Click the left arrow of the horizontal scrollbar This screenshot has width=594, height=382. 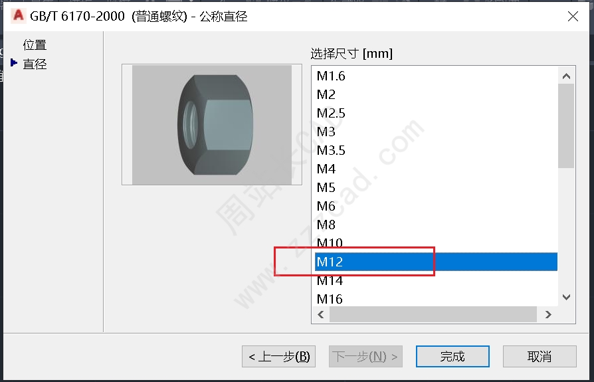[321, 315]
